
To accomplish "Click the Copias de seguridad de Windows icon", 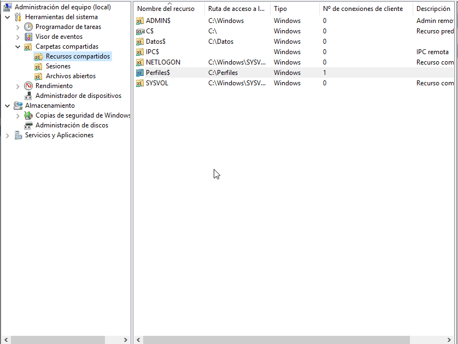I will [28, 115].
